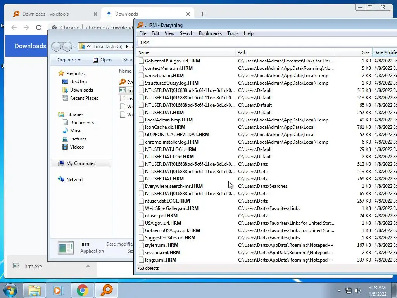Click the Everything search taskbar icon
Image resolution: width=397 pixels, height=298 pixels.
pyautogui.click(x=107, y=290)
